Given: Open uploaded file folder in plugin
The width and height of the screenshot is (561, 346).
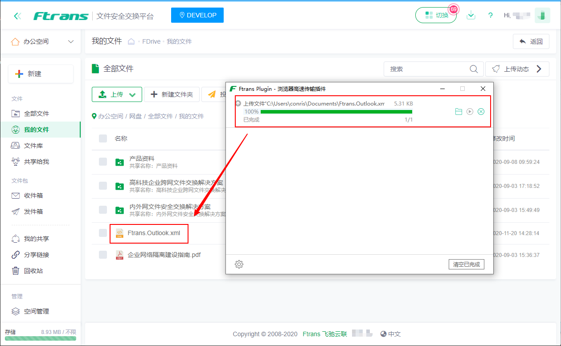Looking at the screenshot, I should tap(459, 111).
